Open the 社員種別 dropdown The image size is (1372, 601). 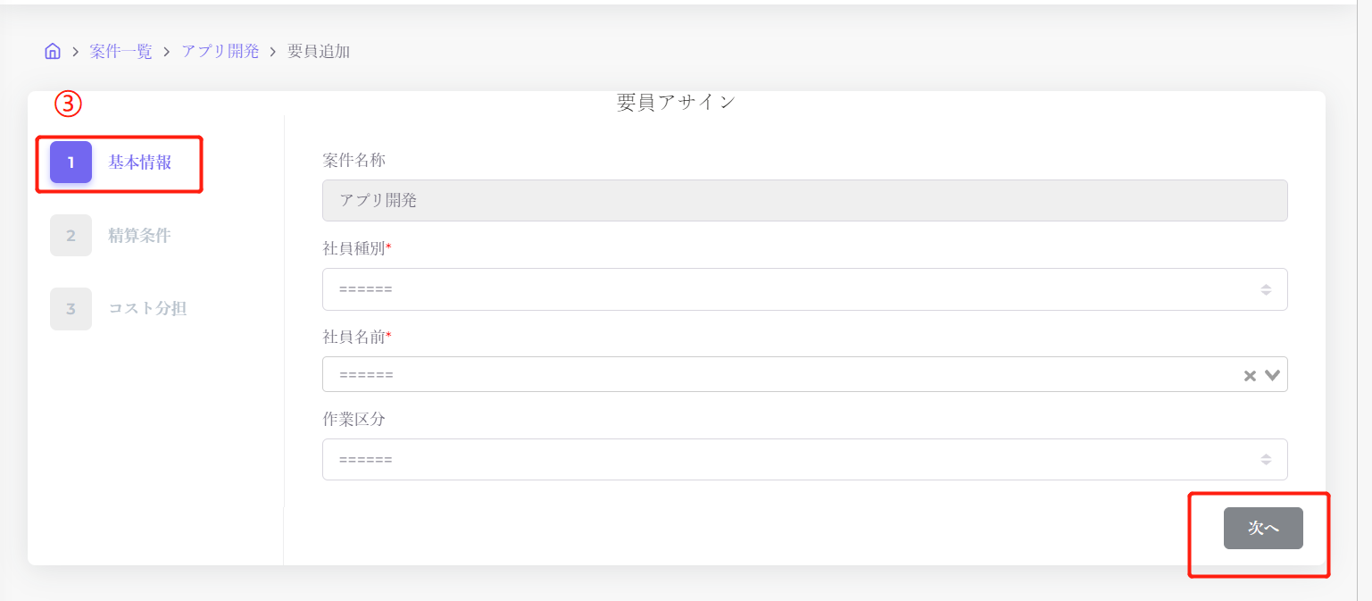pyautogui.click(x=803, y=289)
